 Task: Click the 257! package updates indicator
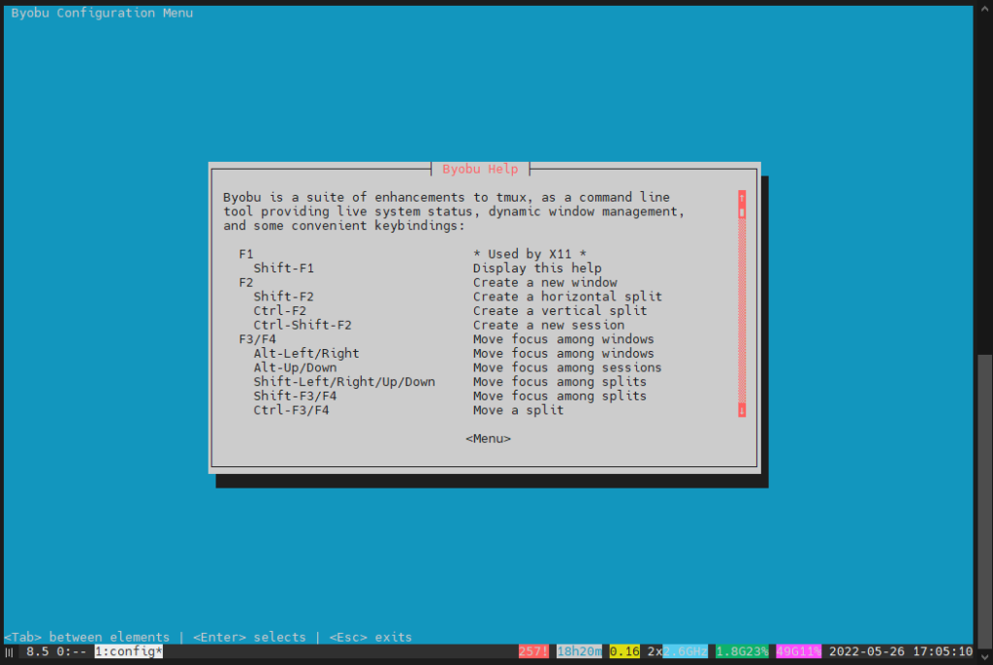(533, 650)
